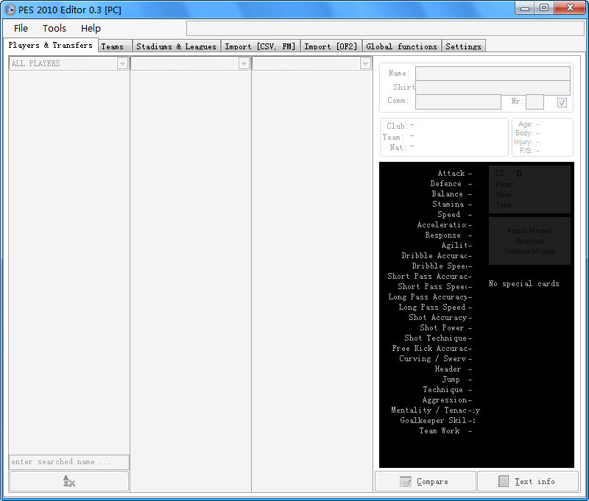Open the second column dropdown list
Image resolution: width=589 pixels, height=501 pixels.
point(244,64)
